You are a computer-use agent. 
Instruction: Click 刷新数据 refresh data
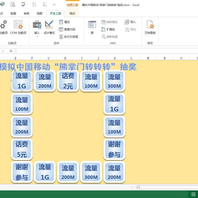[110, 37]
